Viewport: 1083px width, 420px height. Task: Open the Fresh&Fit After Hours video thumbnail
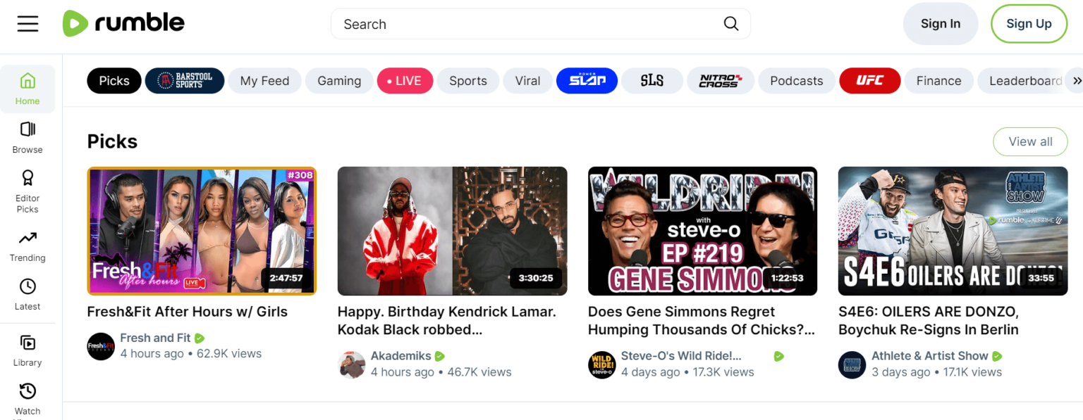pos(202,231)
